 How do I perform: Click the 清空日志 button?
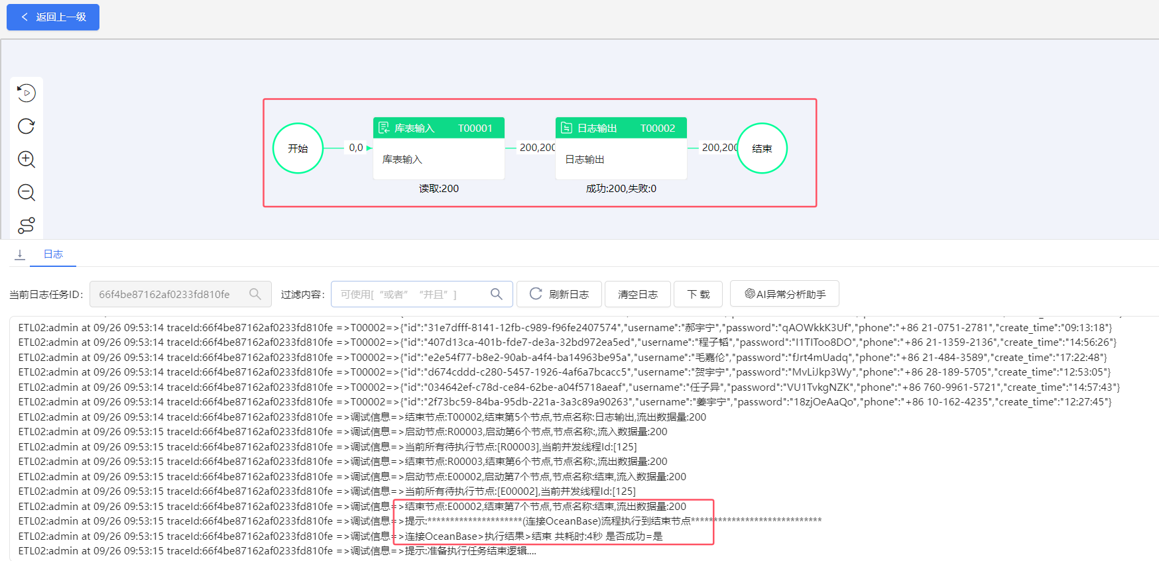638,294
